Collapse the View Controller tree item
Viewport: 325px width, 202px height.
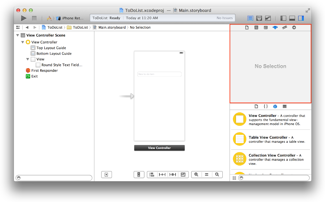point(23,42)
